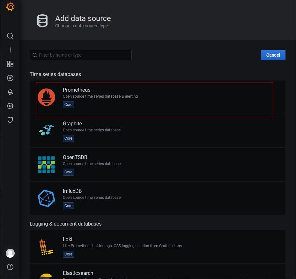Select the OpenTSDB data source title

click(x=75, y=157)
